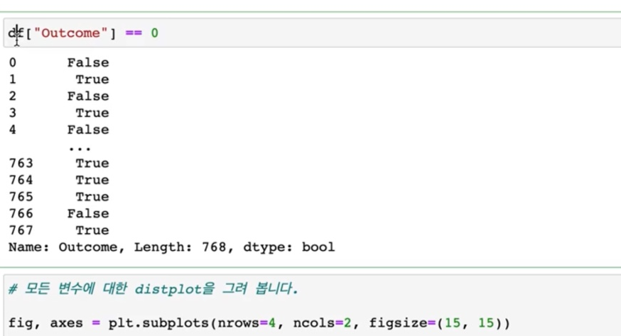Select output row 764 True

click(59, 180)
